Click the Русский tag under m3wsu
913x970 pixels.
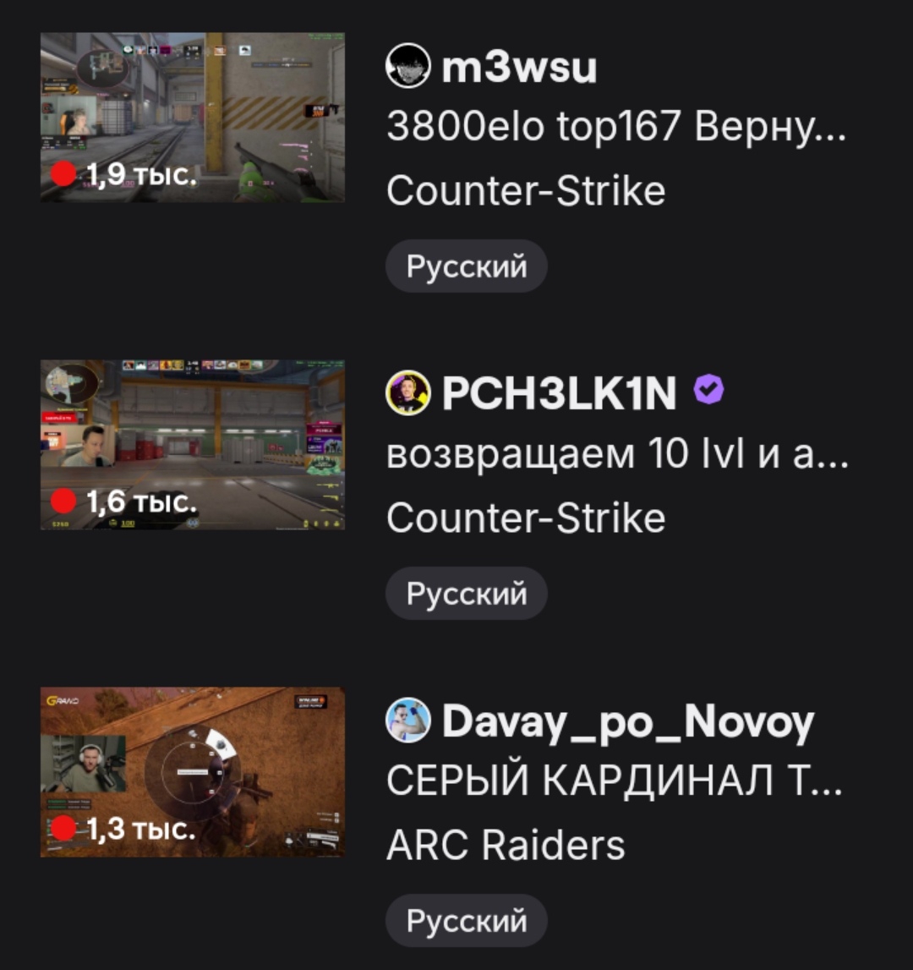point(467,266)
